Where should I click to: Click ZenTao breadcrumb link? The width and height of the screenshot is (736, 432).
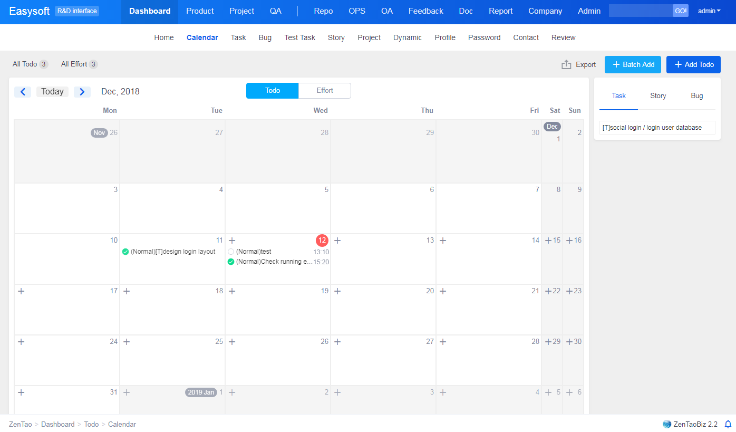point(21,424)
